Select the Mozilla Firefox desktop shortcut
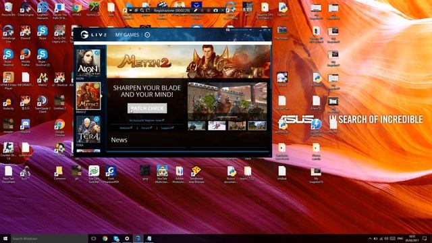This screenshot has width=432, height=243. click(x=26, y=57)
